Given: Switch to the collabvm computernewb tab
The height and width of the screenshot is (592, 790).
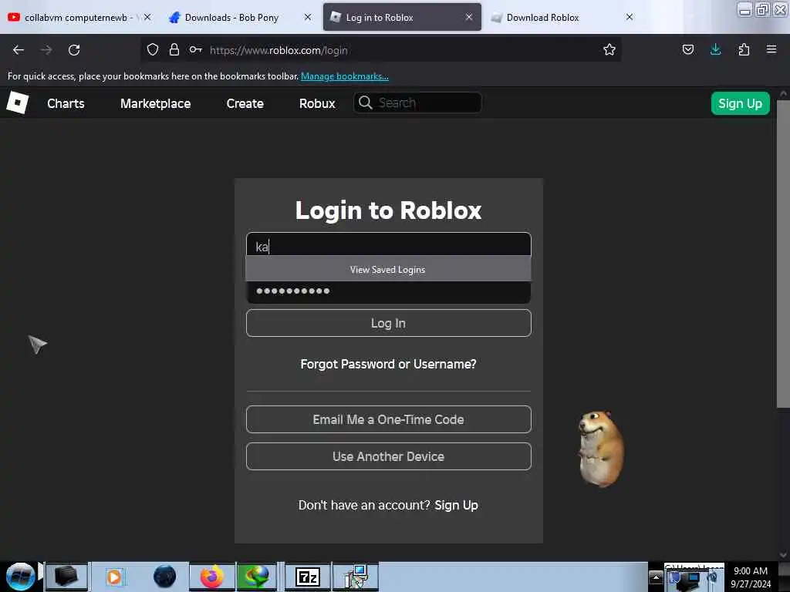Looking at the screenshot, I should (76, 17).
